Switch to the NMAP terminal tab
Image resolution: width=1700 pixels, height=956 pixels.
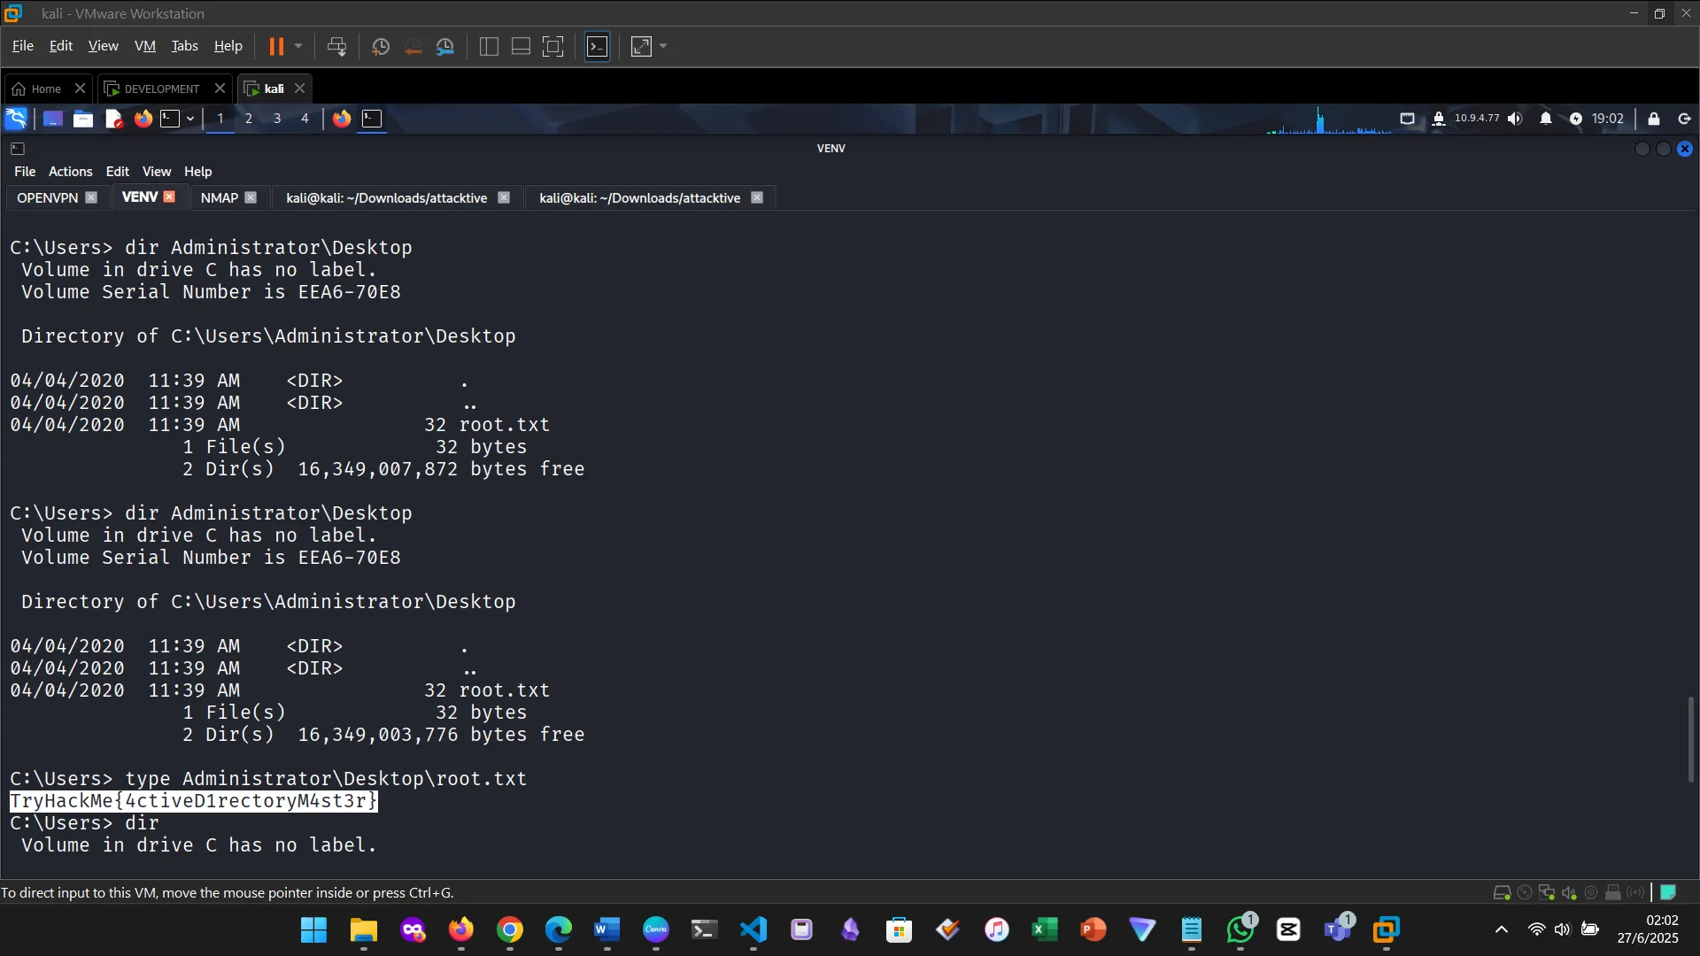(218, 197)
